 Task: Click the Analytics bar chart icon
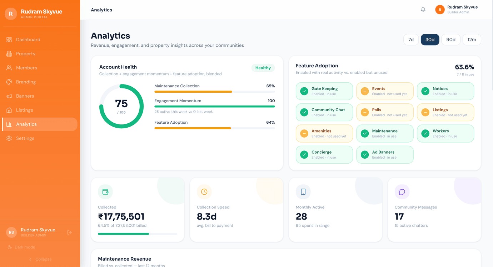pyautogui.click(x=9, y=124)
